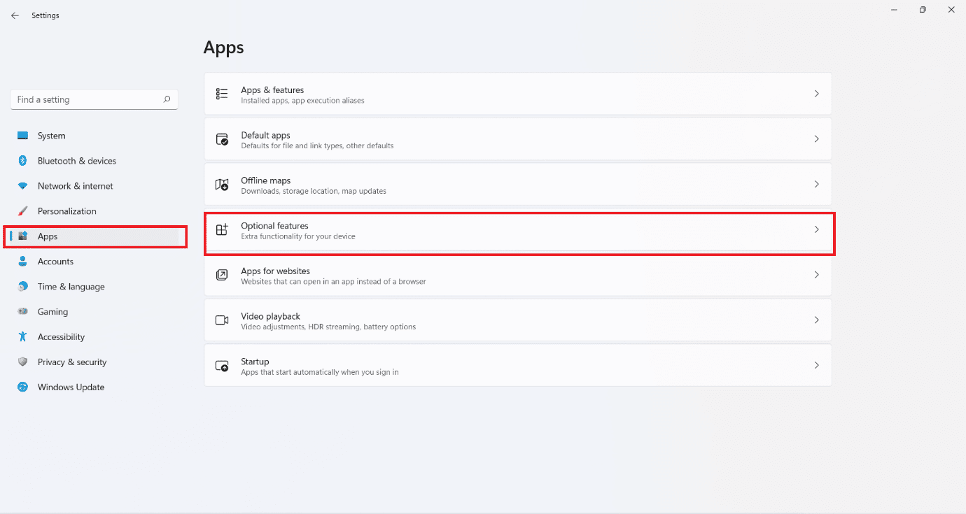This screenshot has height=514, width=966.
Task: Expand Apps & features chevron
Action: point(816,94)
